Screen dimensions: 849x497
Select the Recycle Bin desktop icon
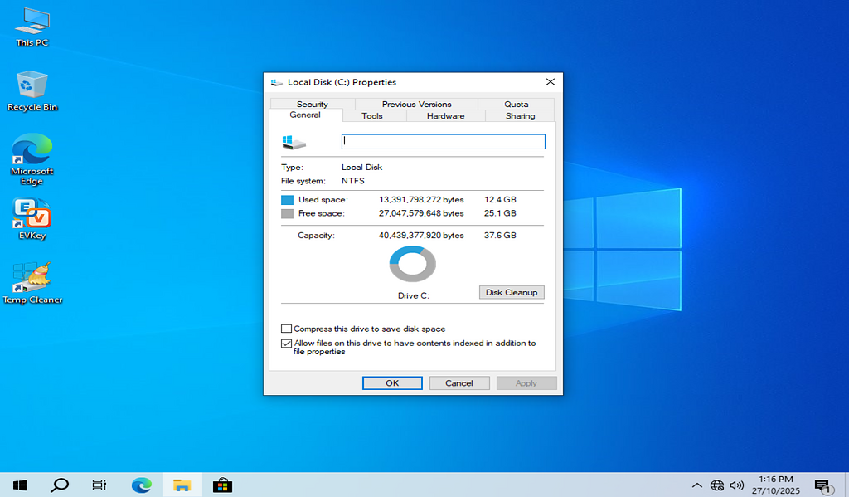[x=32, y=88]
